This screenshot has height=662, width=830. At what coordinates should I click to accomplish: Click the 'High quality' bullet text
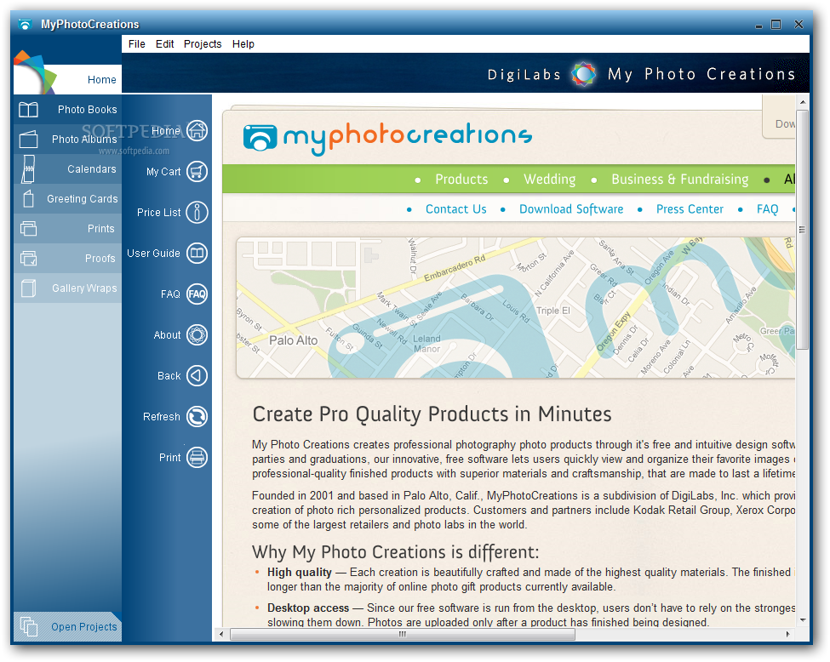pos(300,572)
